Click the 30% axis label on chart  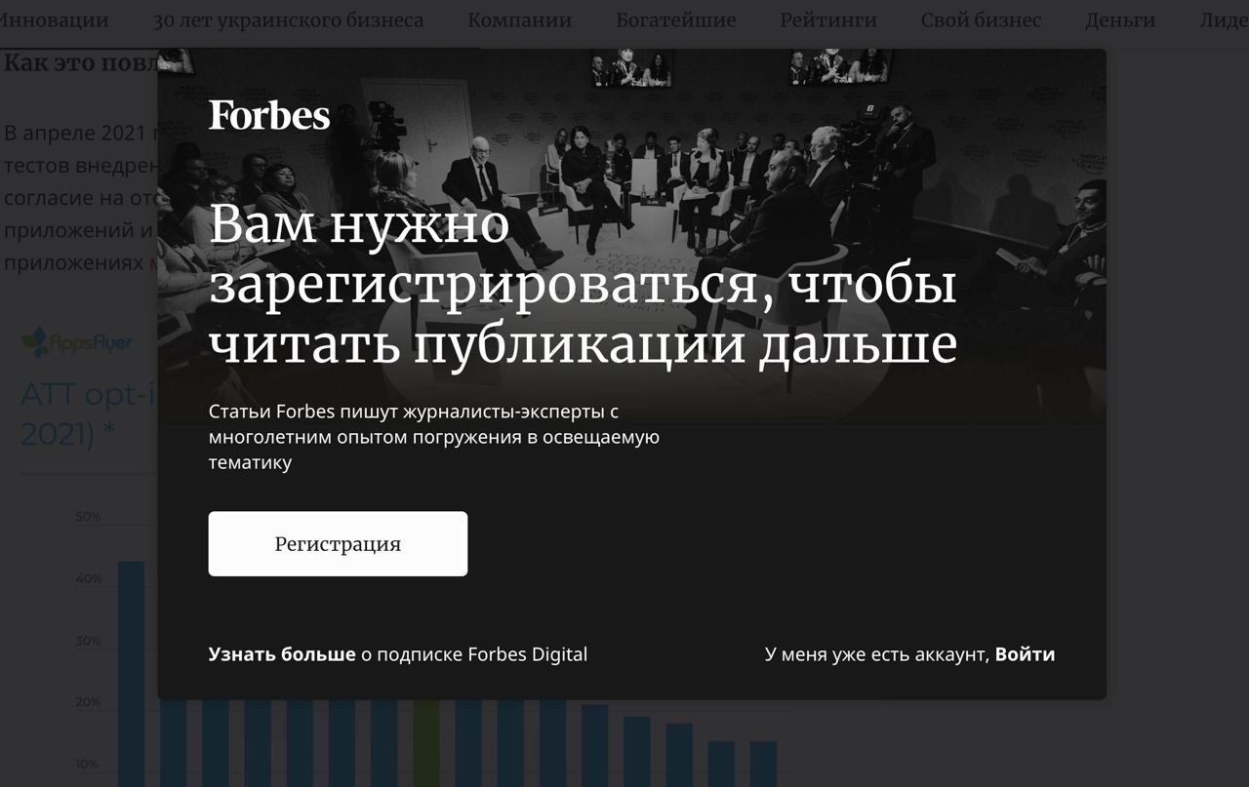tap(88, 641)
